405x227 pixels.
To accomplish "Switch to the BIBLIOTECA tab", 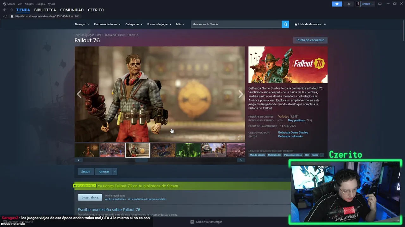I will [x=45, y=10].
